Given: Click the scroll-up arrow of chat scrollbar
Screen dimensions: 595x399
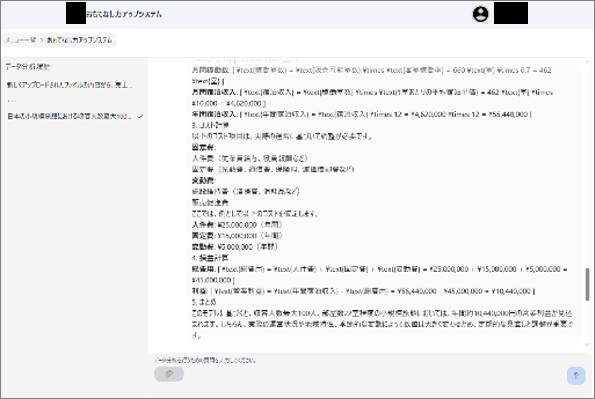Looking at the screenshot, I should (587, 61).
